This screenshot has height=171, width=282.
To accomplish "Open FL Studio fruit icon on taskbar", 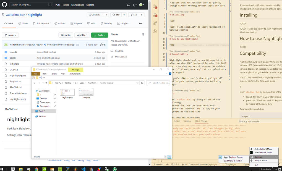I will click(x=75, y=169).
